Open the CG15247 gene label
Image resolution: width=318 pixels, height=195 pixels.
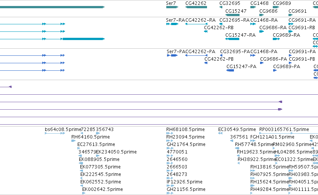tap(236, 11)
